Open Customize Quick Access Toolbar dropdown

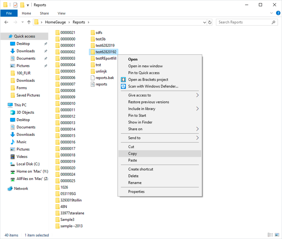28,5
